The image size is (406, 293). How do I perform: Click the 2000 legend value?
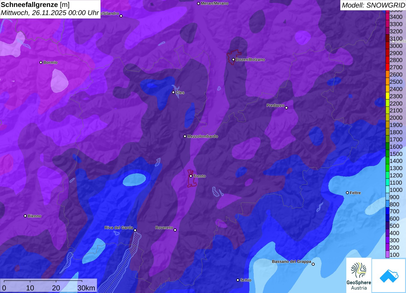coord(396,118)
